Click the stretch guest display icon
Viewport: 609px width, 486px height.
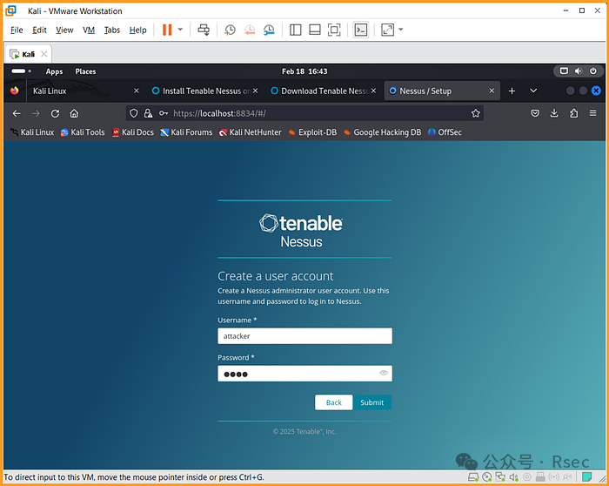click(388, 30)
